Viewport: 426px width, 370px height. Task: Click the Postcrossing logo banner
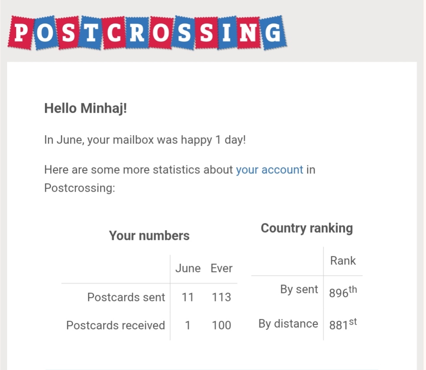click(147, 33)
